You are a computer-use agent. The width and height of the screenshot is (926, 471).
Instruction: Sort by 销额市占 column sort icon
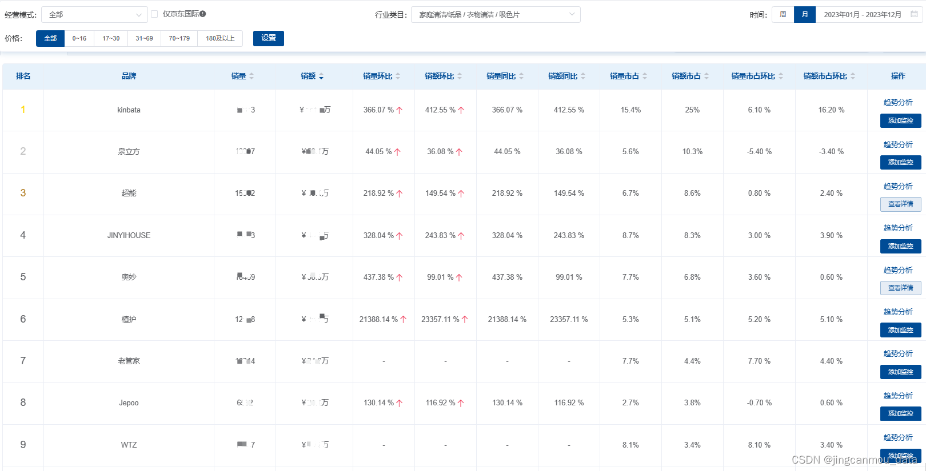coord(707,76)
